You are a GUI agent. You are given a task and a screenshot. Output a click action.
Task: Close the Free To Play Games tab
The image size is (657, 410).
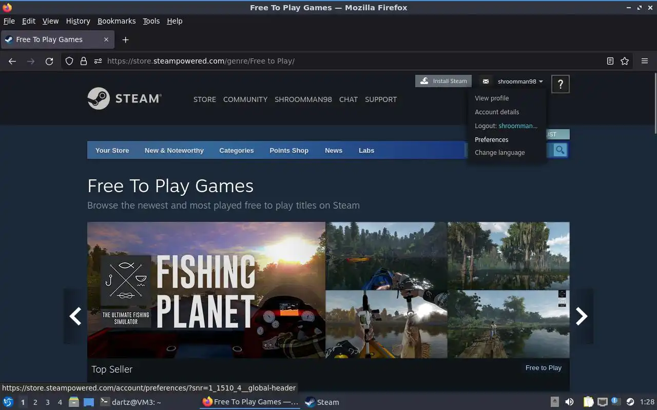[x=106, y=39]
